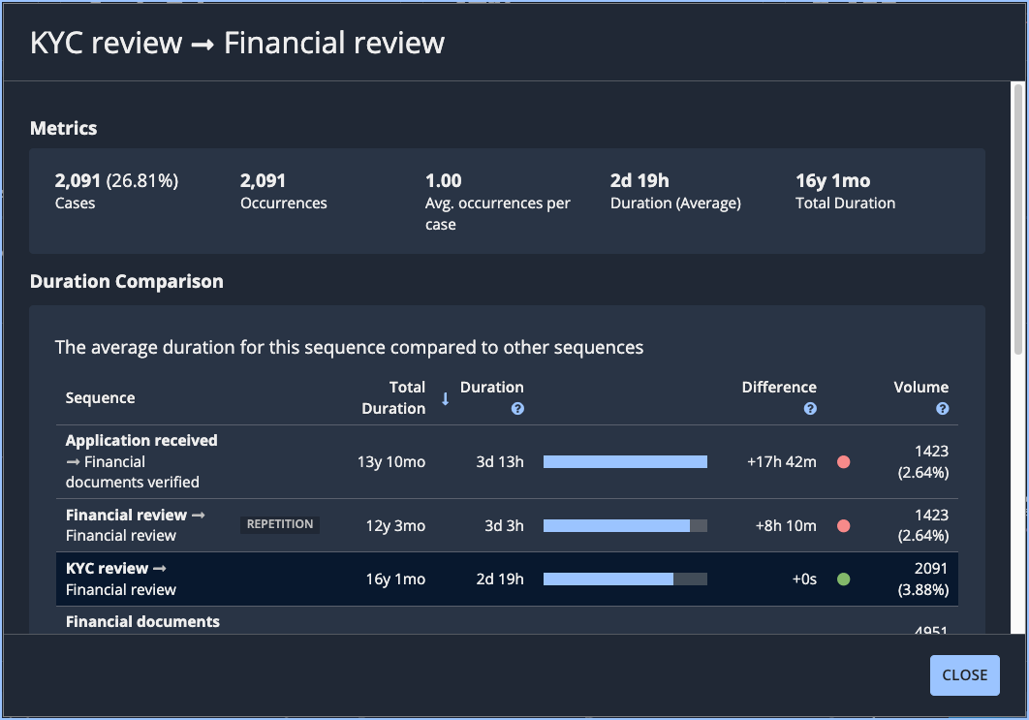
Task: Click the green dot for +0s
Action: tap(844, 579)
